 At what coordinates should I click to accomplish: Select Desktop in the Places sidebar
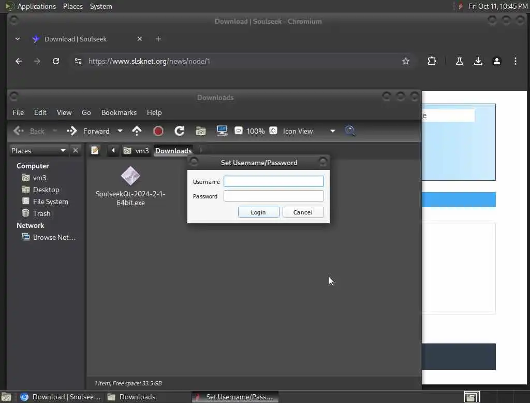[x=46, y=190]
